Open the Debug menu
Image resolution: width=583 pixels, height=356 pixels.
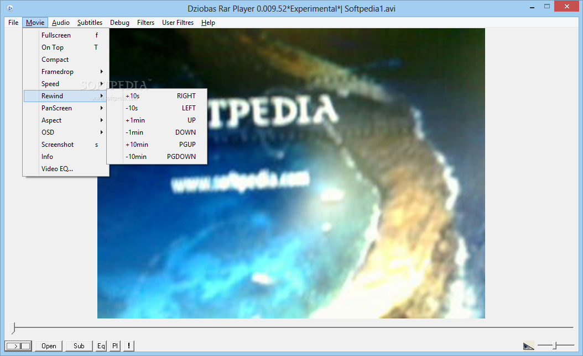(119, 23)
